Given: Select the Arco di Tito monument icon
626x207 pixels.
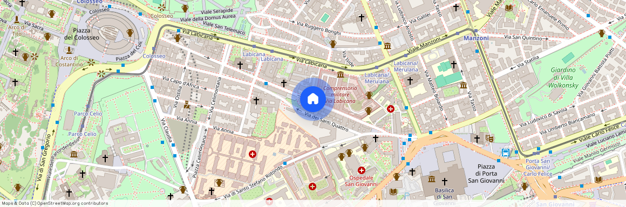Looking at the screenshot, I should (x=16, y=19).
